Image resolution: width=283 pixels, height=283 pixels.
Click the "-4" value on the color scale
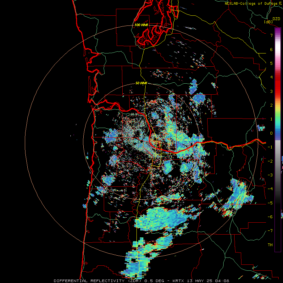(270, 189)
